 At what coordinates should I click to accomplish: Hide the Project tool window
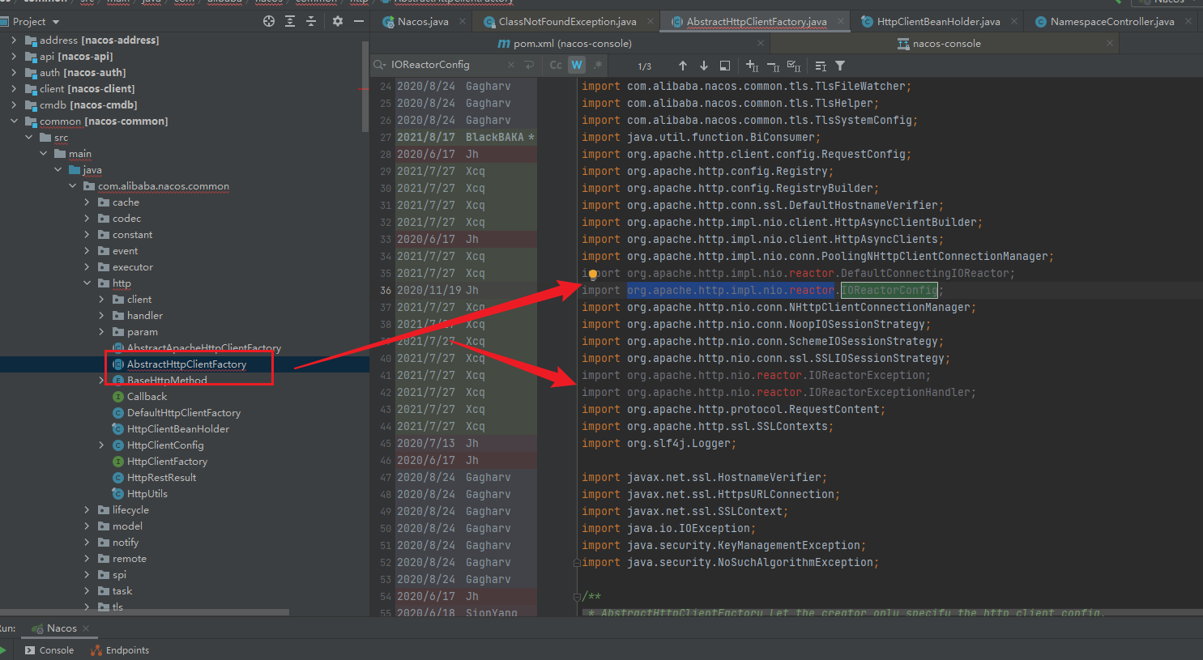click(359, 21)
